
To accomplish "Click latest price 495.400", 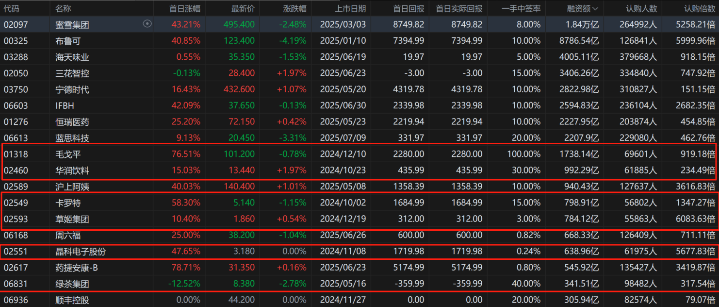I will coord(239,24).
